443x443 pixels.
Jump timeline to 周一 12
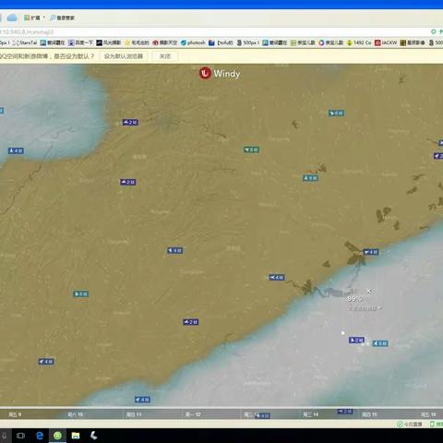193,414
